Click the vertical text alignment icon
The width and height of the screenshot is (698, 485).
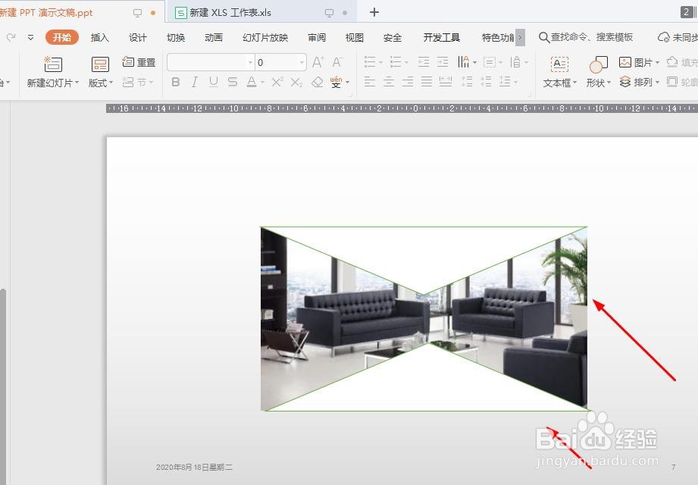click(515, 62)
